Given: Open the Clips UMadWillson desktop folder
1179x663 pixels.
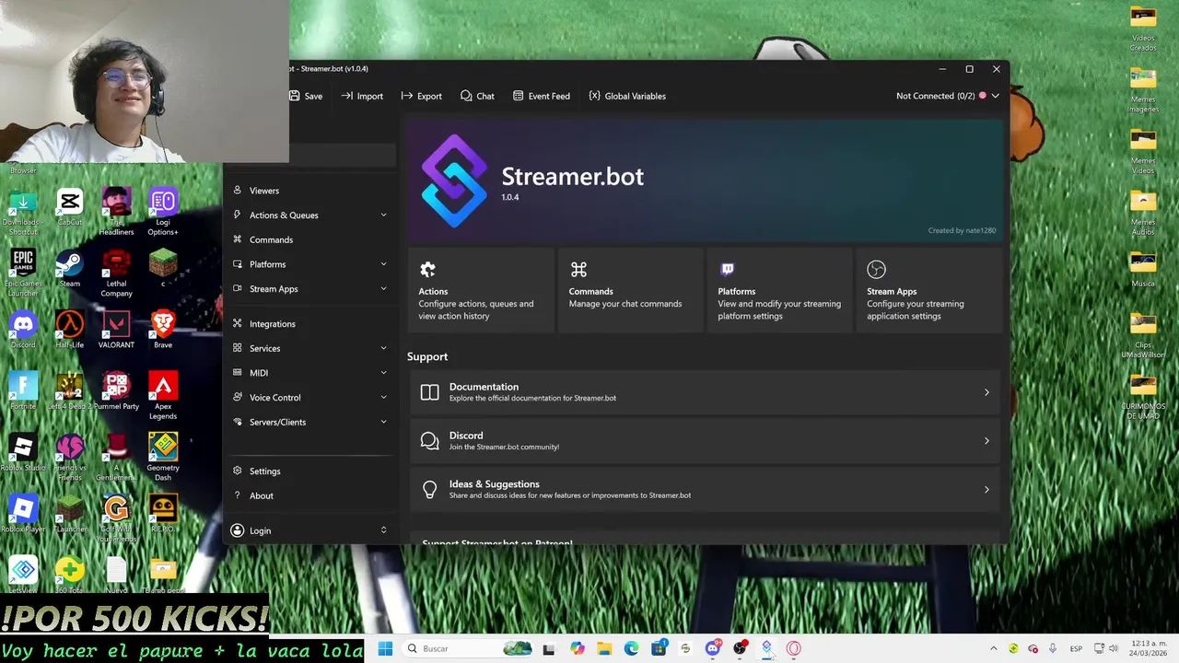Looking at the screenshot, I should click(1143, 336).
